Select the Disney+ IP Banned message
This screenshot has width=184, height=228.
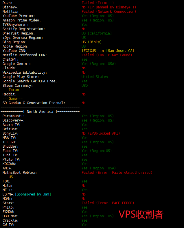[108, 7]
